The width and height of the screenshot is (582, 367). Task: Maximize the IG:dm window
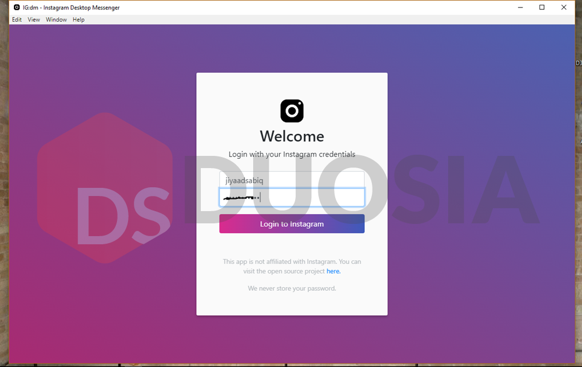[x=542, y=8]
